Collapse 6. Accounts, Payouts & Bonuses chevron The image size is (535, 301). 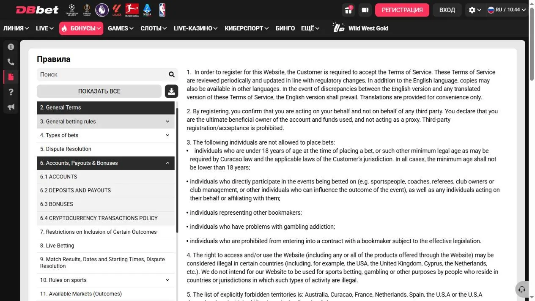click(167, 163)
